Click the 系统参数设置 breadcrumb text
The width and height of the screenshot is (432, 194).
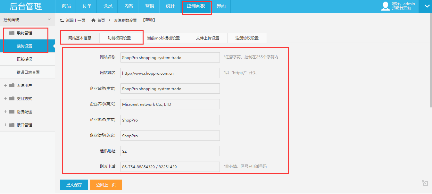pos(125,20)
